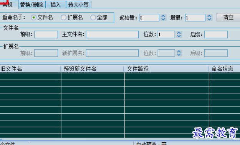Viewport: 240px width, 145px height.
Task: Open the 插入 tab
Action: tap(56, 5)
